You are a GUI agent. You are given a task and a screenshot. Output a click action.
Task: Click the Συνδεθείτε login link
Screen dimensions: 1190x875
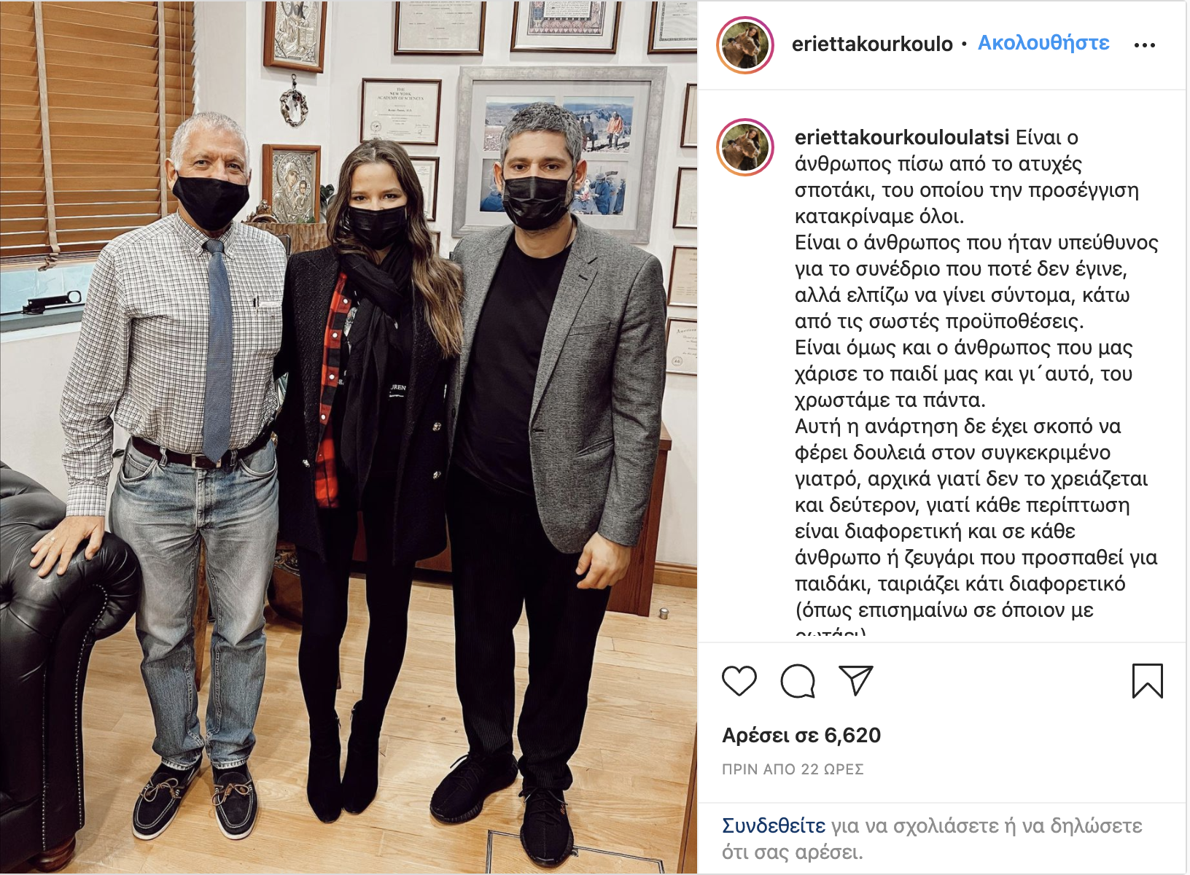[x=774, y=825]
